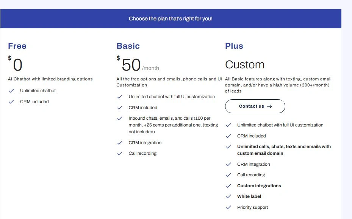Image resolution: width=352 pixels, height=219 pixels.
Task: Select the Free plan heading
Action: [x=17, y=46]
